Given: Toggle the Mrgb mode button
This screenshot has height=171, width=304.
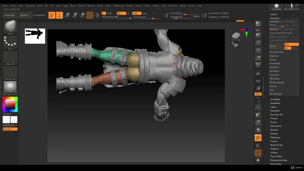Looking at the screenshot, I should [x=110, y=13].
